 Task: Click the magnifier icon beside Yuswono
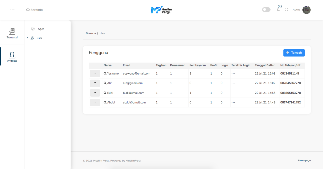[x=105, y=74]
